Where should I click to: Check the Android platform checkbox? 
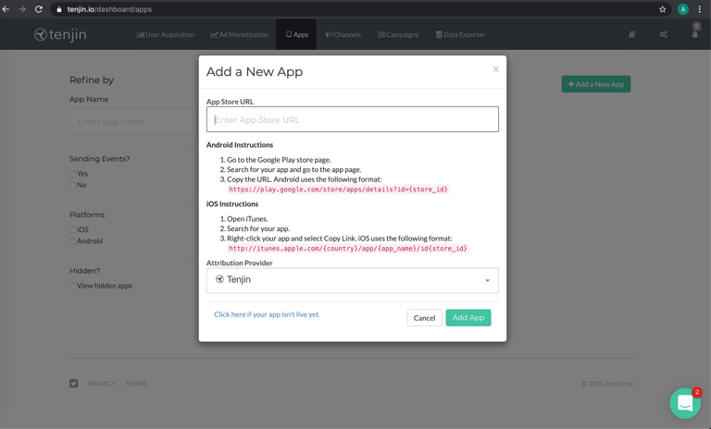pos(72,241)
